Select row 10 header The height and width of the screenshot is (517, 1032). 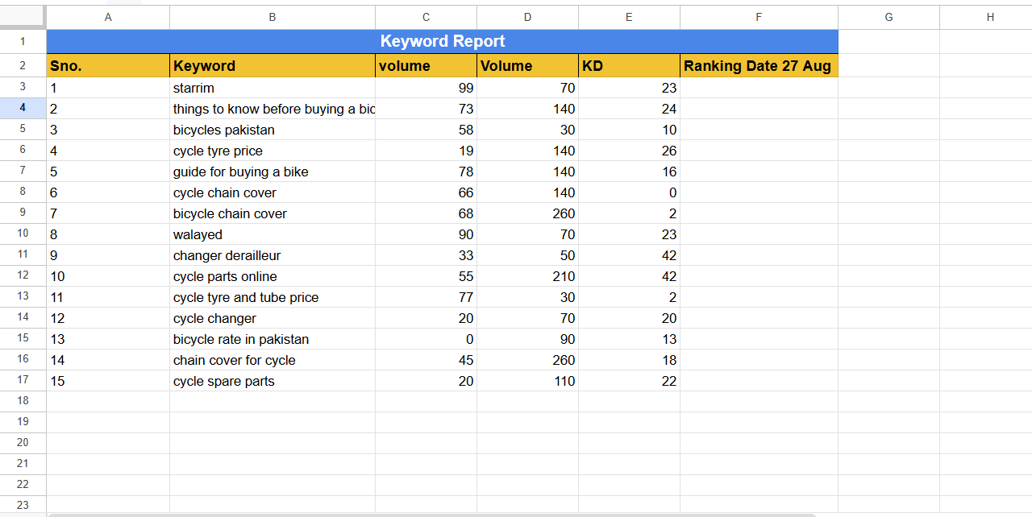23,234
